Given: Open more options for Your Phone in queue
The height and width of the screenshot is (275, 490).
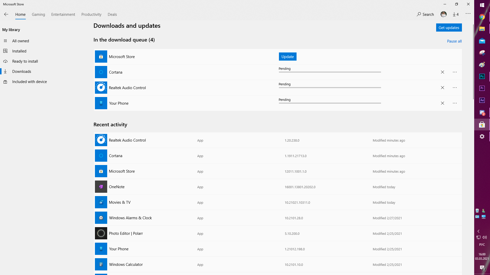Looking at the screenshot, I should [x=455, y=103].
